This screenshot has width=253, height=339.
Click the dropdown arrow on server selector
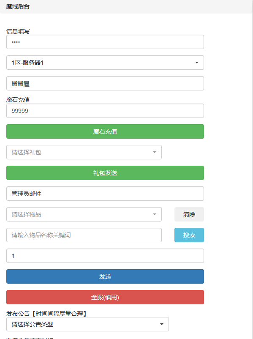click(196, 63)
